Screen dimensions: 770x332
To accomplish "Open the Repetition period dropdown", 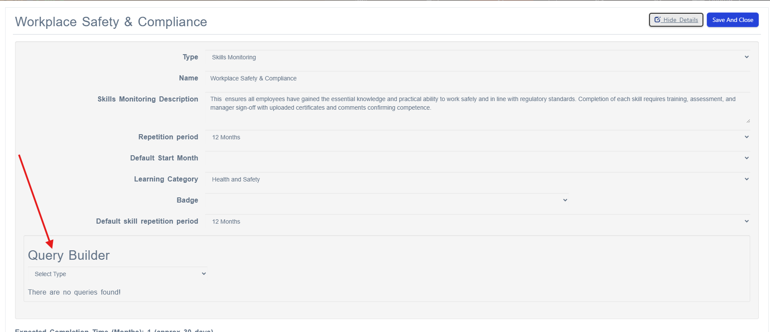I will click(x=477, y=137).
